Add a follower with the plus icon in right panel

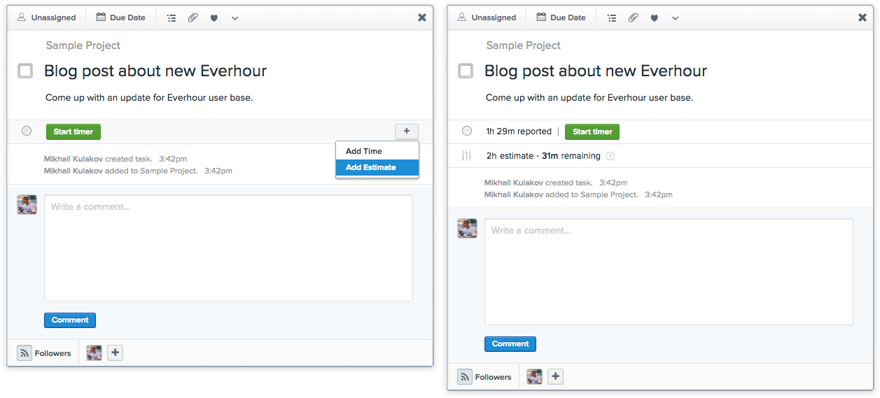555,377
